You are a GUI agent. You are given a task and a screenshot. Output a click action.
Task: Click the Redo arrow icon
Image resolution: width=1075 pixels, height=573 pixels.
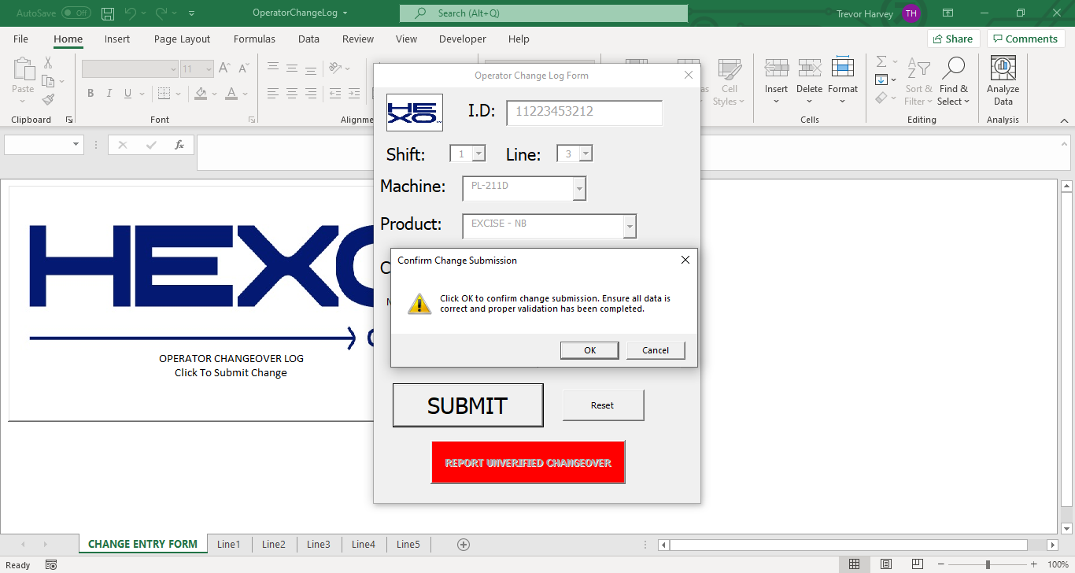(162, 13)
